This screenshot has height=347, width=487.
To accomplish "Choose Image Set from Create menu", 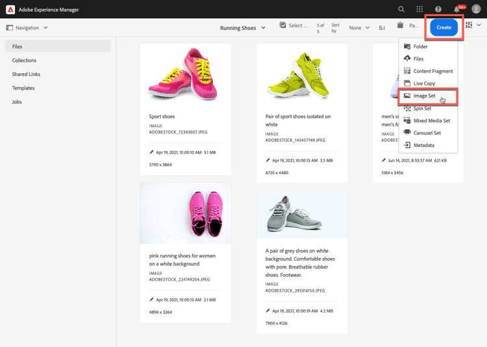I will (x=425, y=96).
